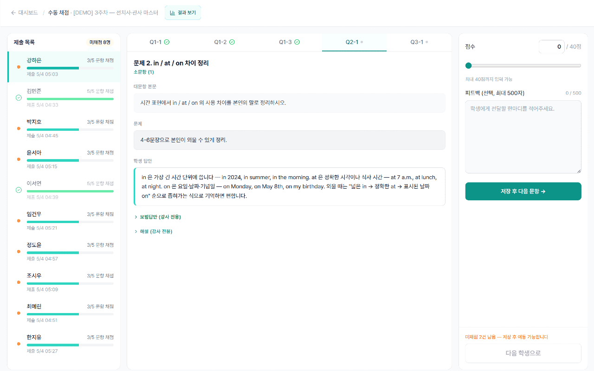Viewport: 594px width, 371px height.
Task: Click the score slider handle
Action: click(x=468, y=66)
